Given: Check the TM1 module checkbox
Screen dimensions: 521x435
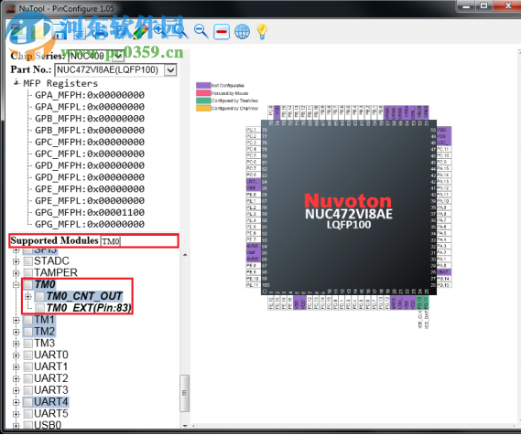Looking at the screenshot, I should [x=28, y=320].
